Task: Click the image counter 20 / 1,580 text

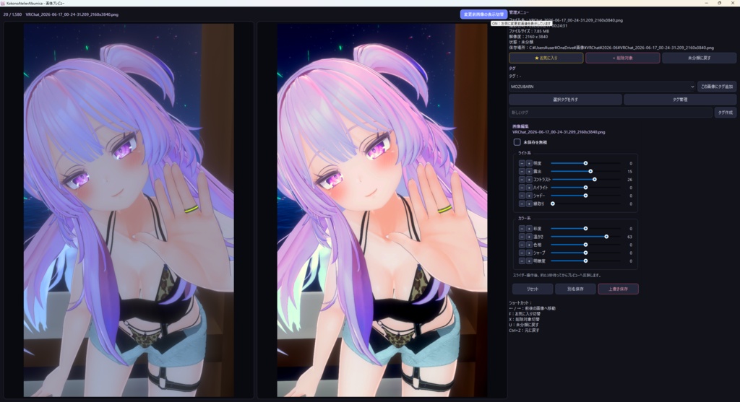Action: point(12,14)
